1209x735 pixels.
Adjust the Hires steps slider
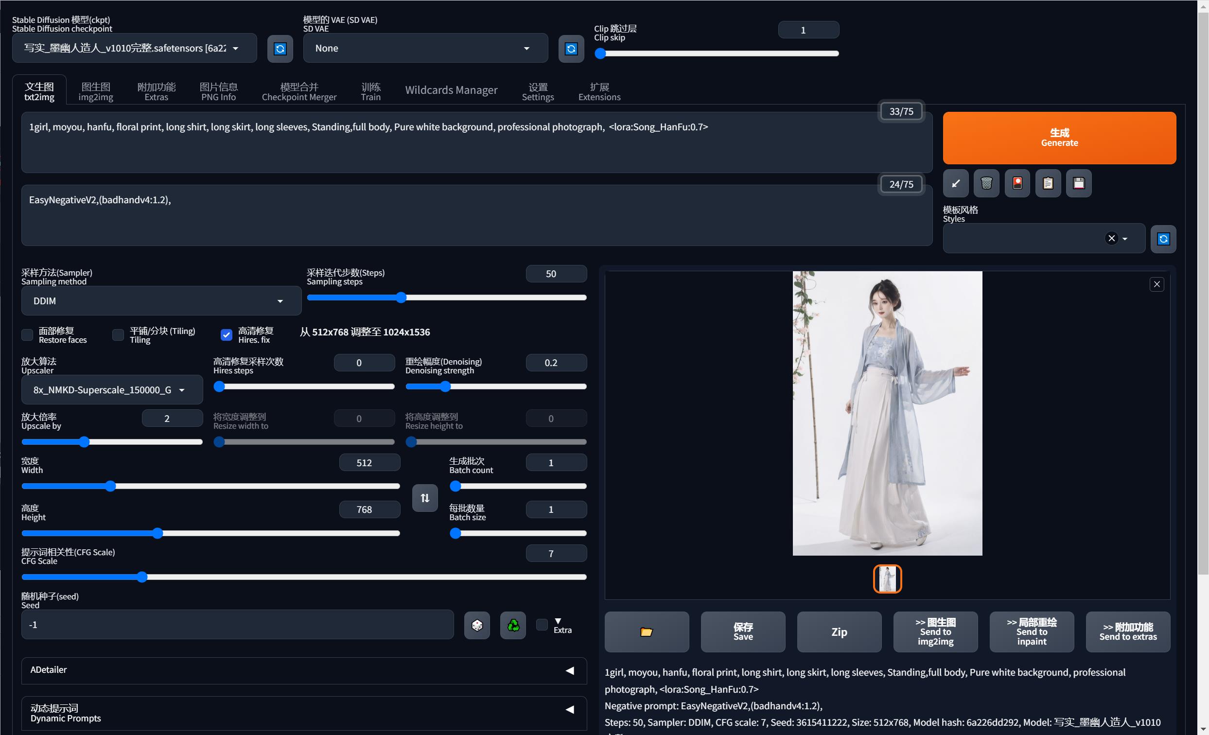304,386
